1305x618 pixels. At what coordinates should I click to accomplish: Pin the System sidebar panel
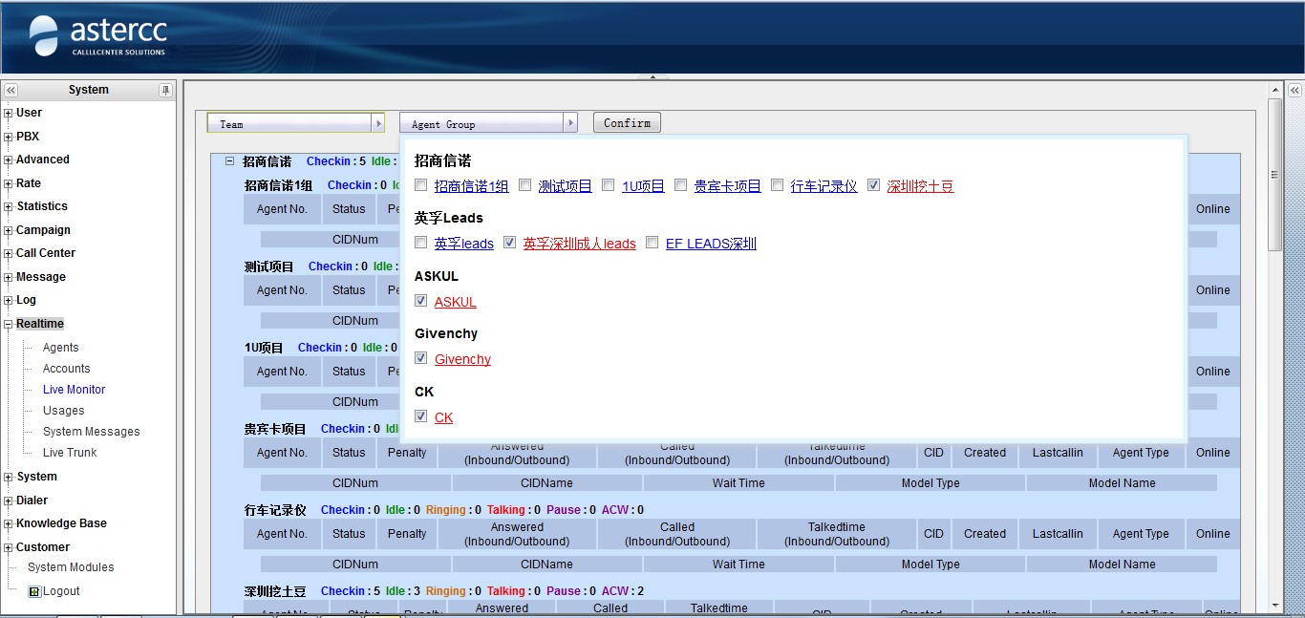pyautogui.click(x=165, y=90)
